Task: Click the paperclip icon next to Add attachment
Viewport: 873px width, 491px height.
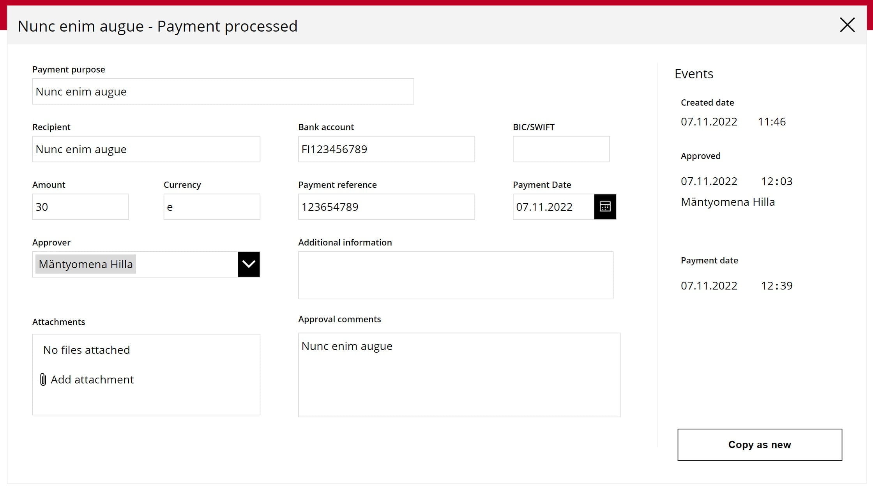Action: (x=43, y=379)
